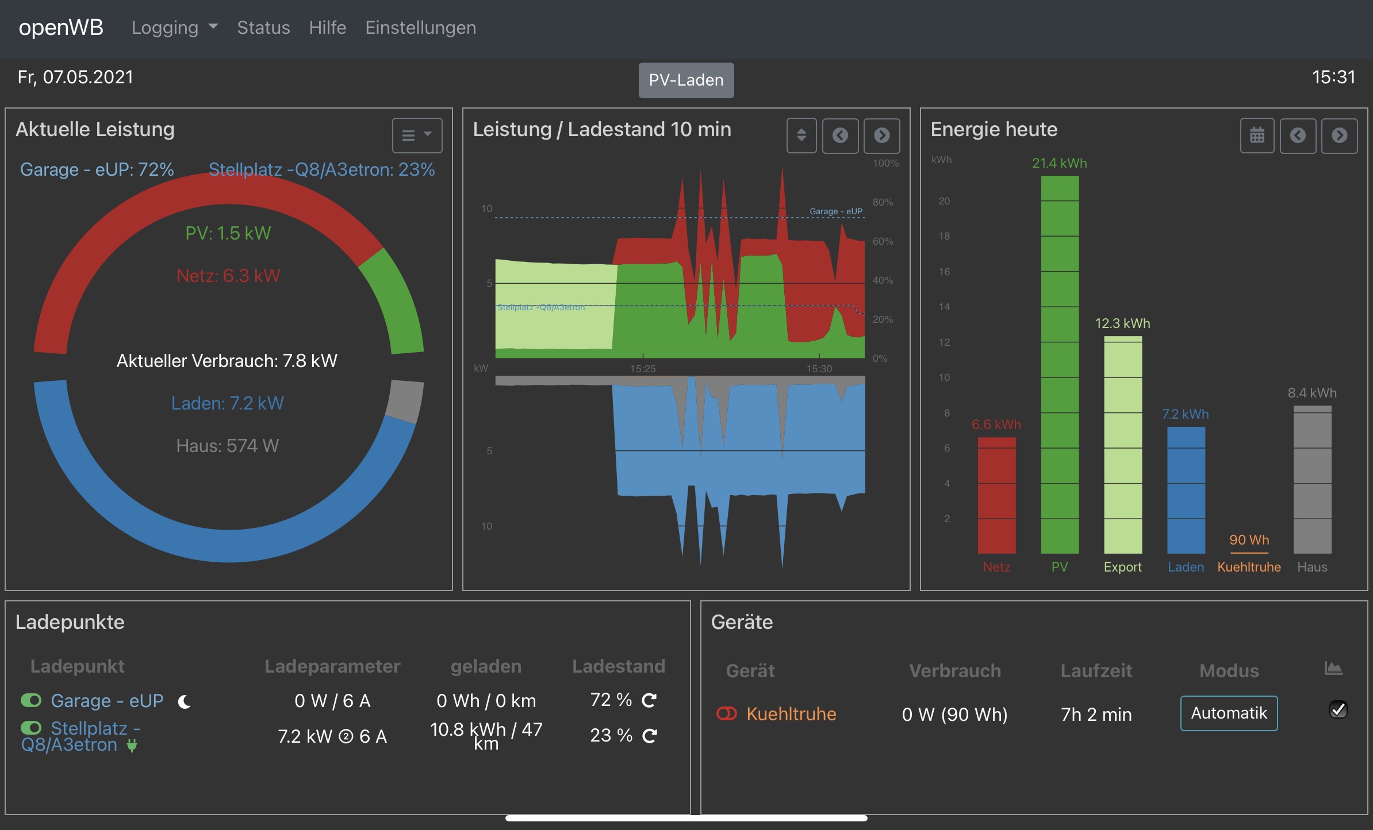Open Status page

(x=263, y=28)
